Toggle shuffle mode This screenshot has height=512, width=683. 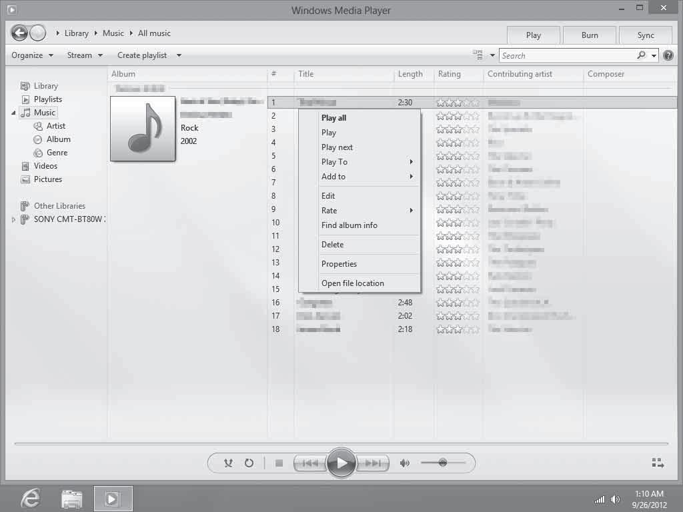[228, 463]
